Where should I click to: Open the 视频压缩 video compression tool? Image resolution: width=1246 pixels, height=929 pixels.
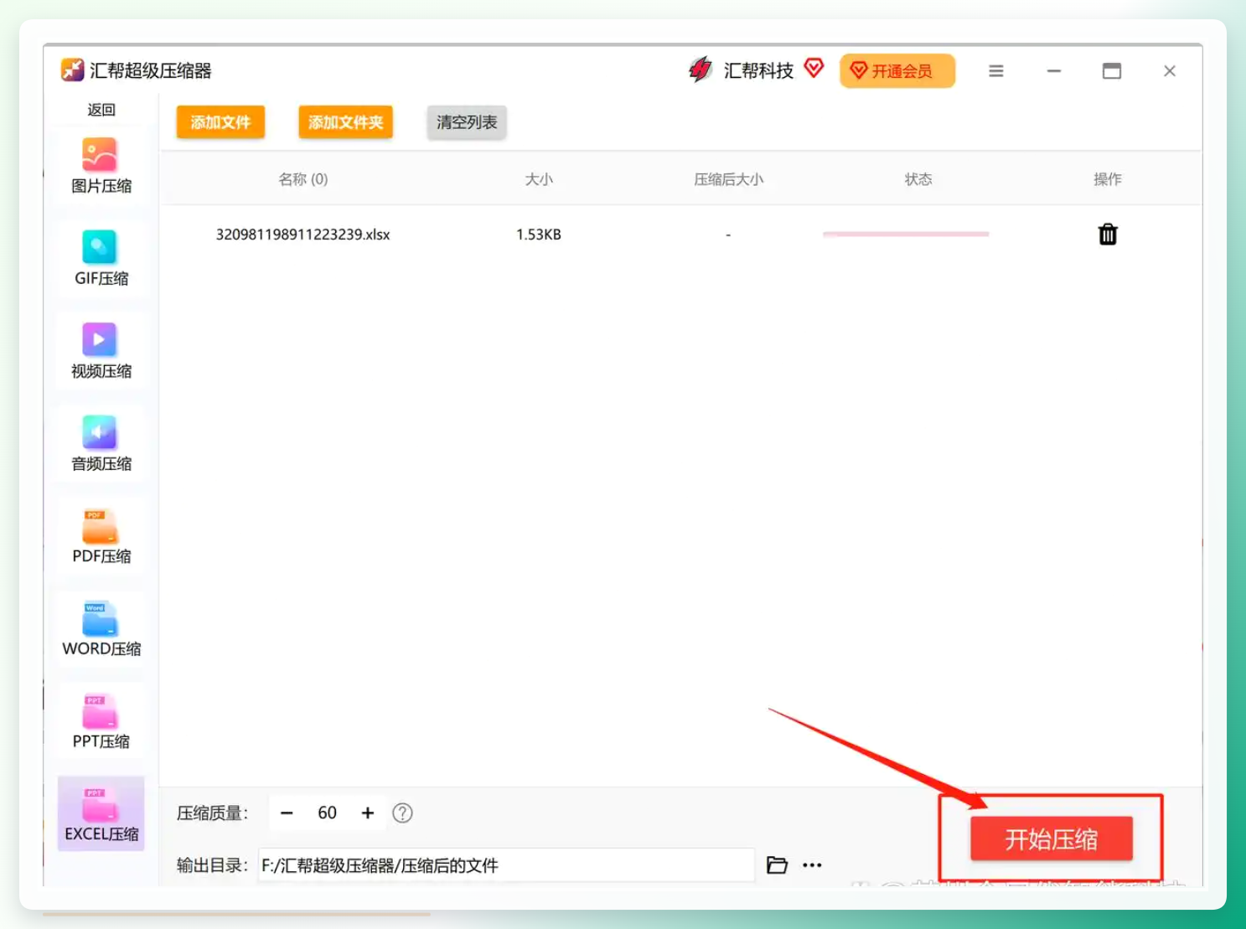click(101, 352)
